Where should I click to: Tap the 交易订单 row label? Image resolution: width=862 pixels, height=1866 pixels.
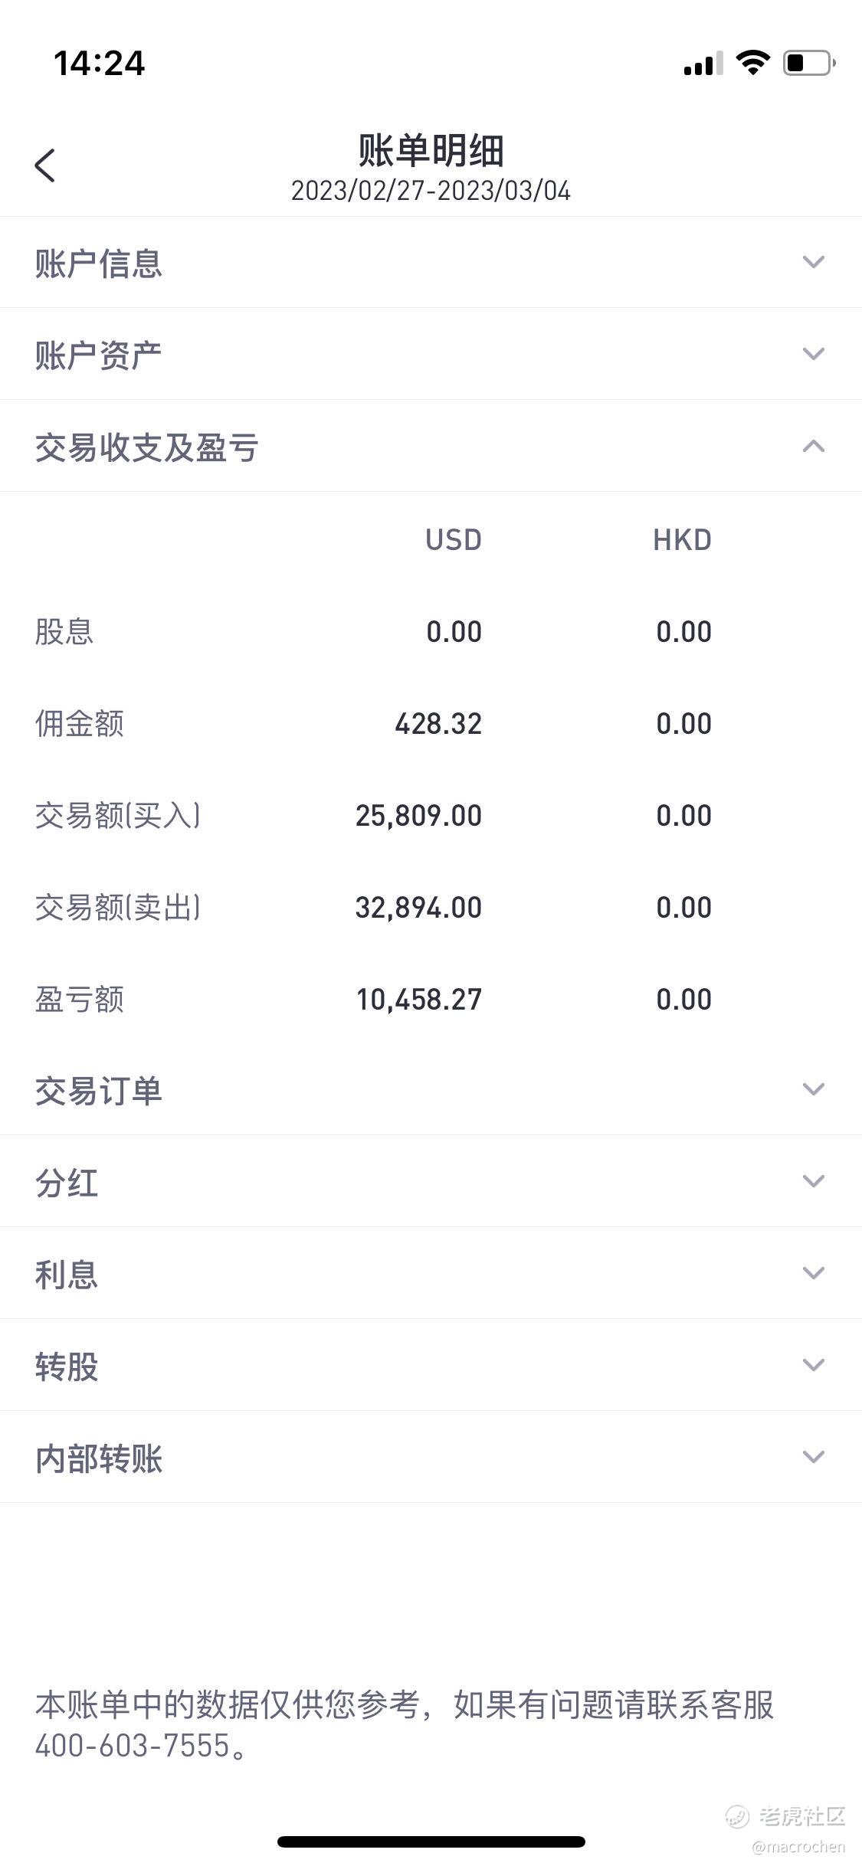point(98,1091)
